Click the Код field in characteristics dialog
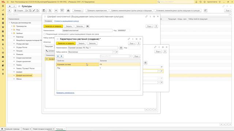The height and width of the screenshot is (131, 234). pos(134,48)
